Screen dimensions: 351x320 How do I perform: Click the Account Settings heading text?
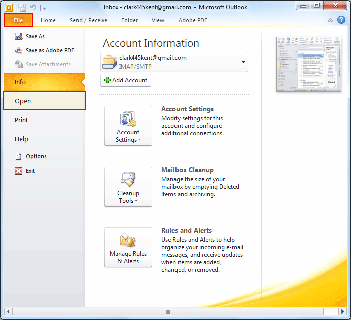coord(188,109)
